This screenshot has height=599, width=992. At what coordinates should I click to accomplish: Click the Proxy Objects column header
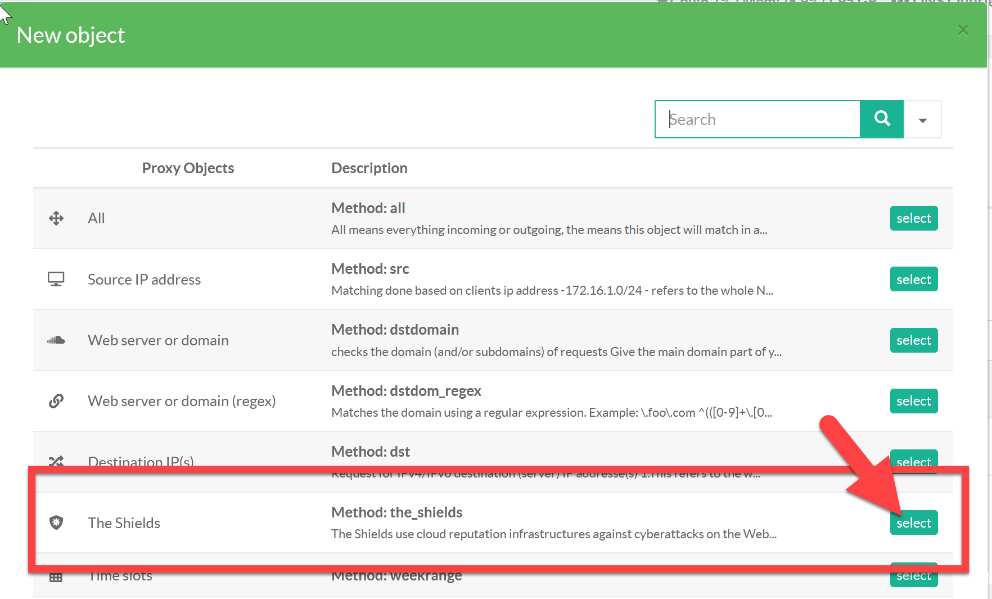tap(188, 168)
